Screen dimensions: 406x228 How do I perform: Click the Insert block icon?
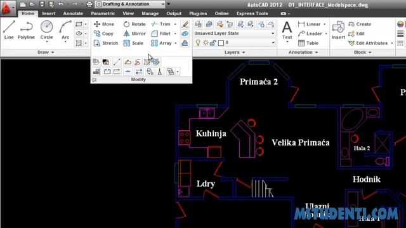pyautogui.click(x=338, y=30)
